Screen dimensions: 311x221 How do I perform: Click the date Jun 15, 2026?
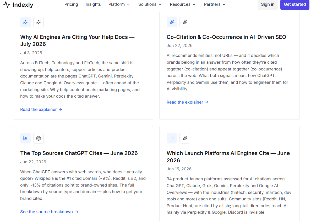click(179, 169)
